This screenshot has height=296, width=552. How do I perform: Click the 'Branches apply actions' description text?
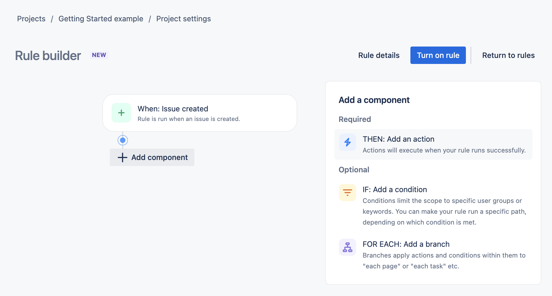(x=444, y=261)
